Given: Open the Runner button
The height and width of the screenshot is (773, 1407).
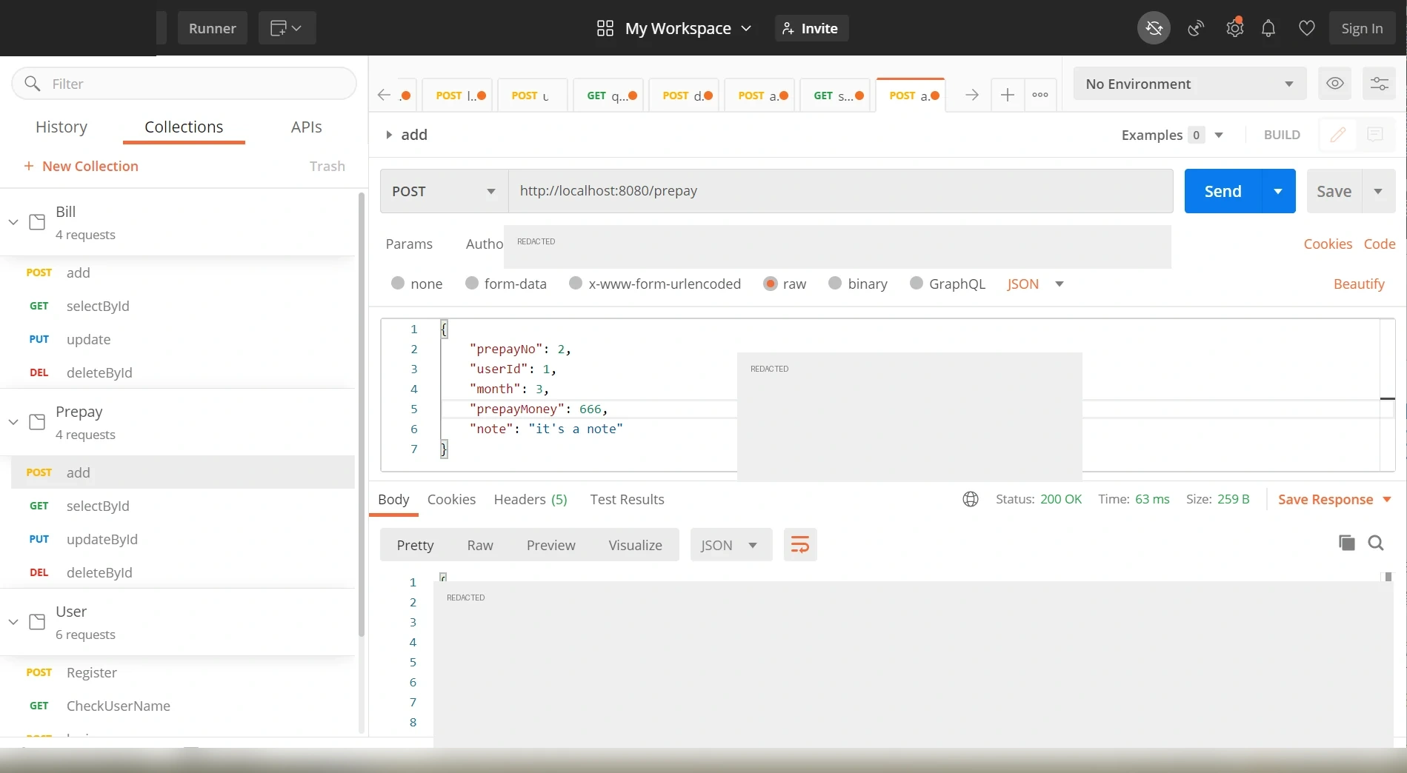Looking at the screenshot, I should (212, 28).
